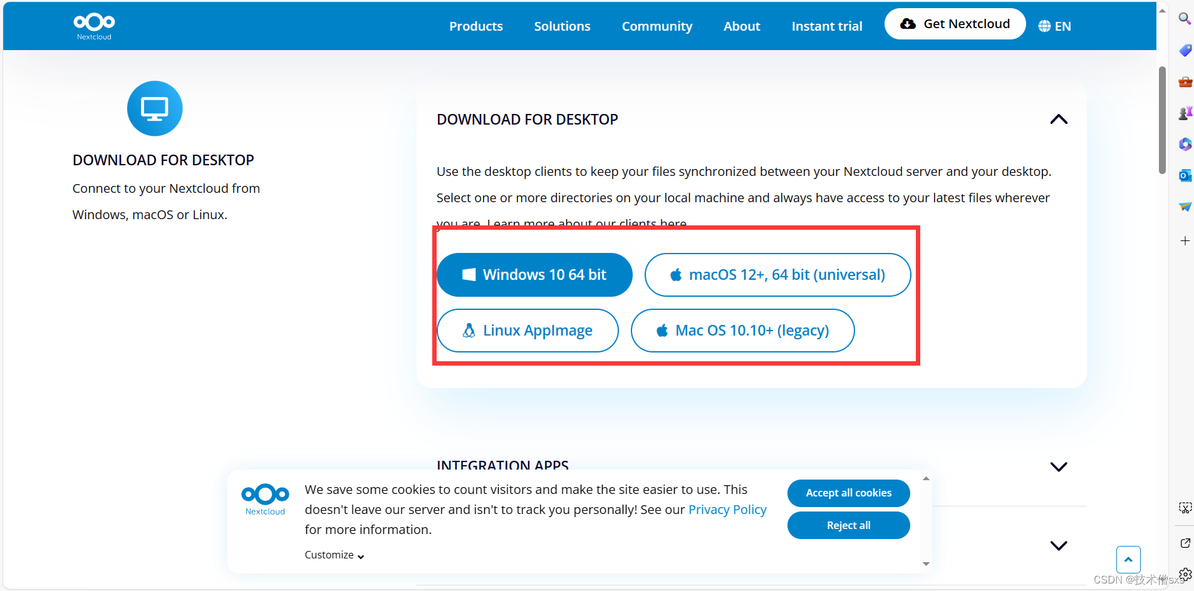Expand the Integration Apps section
Image resolution: width=1194 pixels, height=591 pixels.
click(1059, 466)
